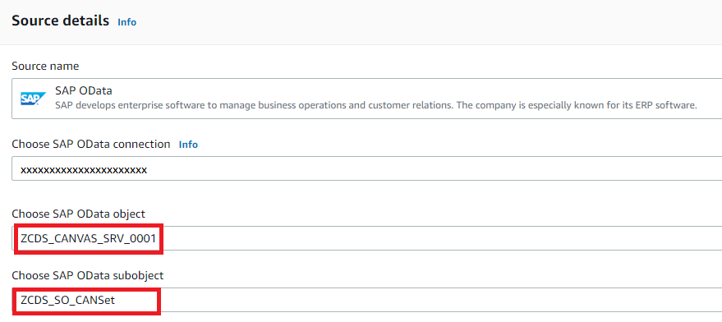Expand the SAP OData object dropdown
The height and width of the screenshot is (322, 722).
pos(366,238)
